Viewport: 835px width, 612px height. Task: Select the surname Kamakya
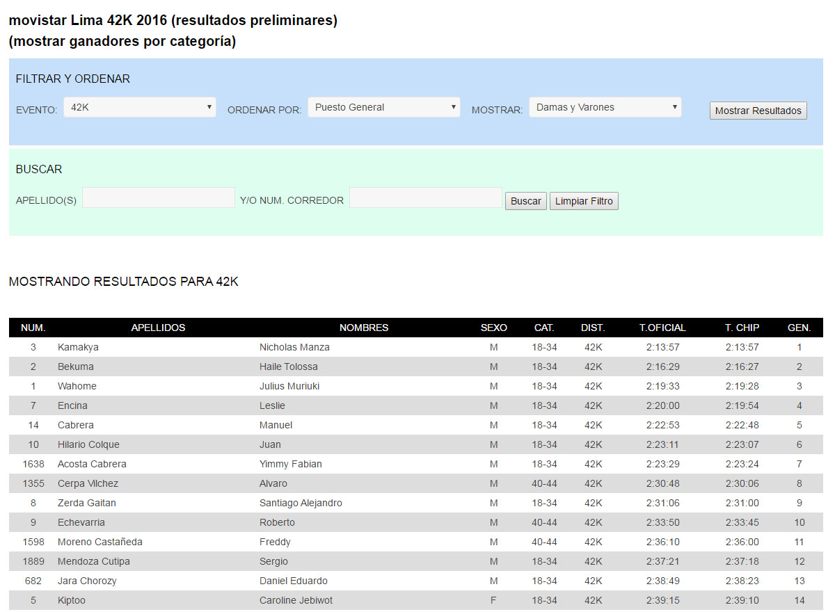tap(78, 347)
